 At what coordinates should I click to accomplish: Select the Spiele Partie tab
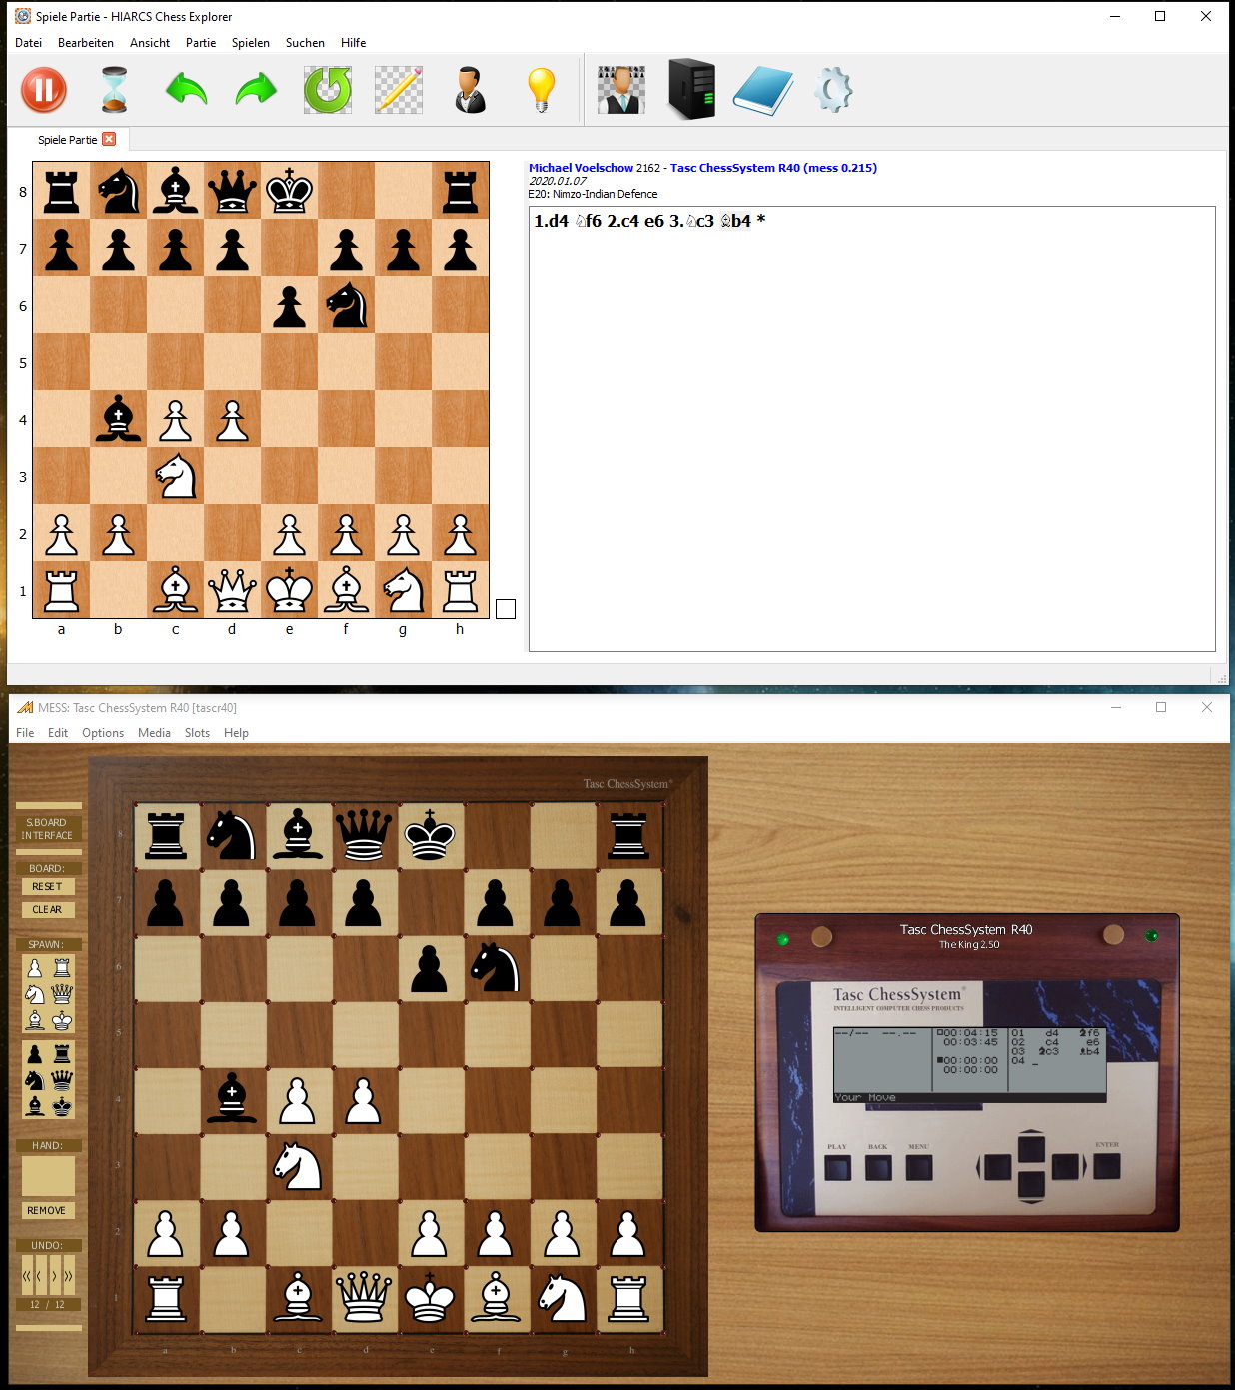click(x=68, y=140)
